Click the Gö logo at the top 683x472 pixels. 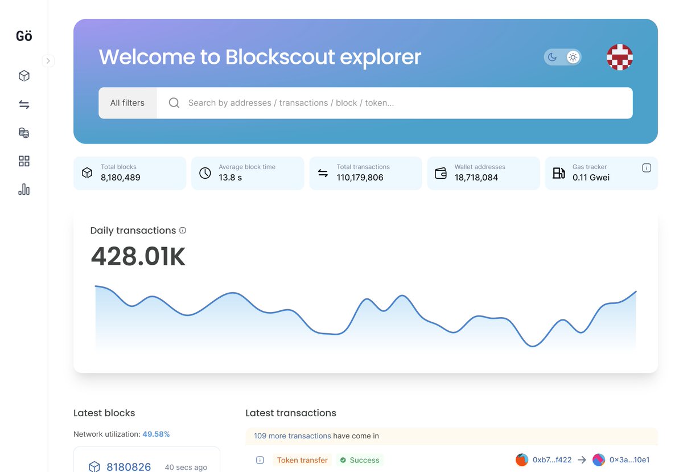click(x=23, y=35)
